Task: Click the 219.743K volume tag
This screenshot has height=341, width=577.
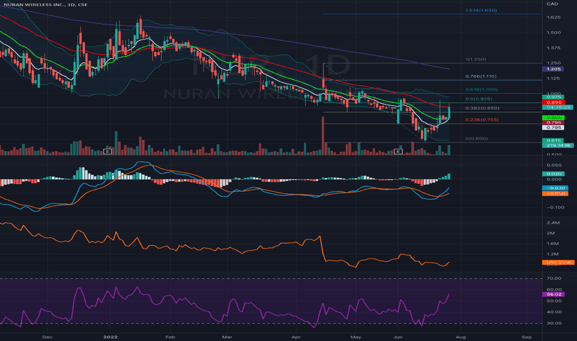Action: click(x=558, y=145)
